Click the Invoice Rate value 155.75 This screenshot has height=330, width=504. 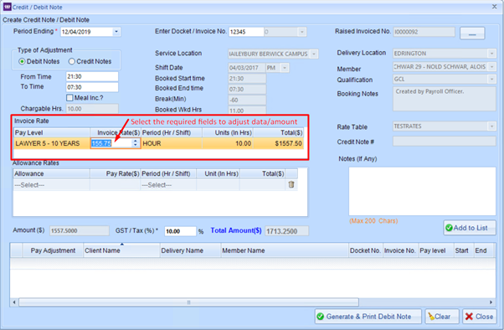[101, 143]
